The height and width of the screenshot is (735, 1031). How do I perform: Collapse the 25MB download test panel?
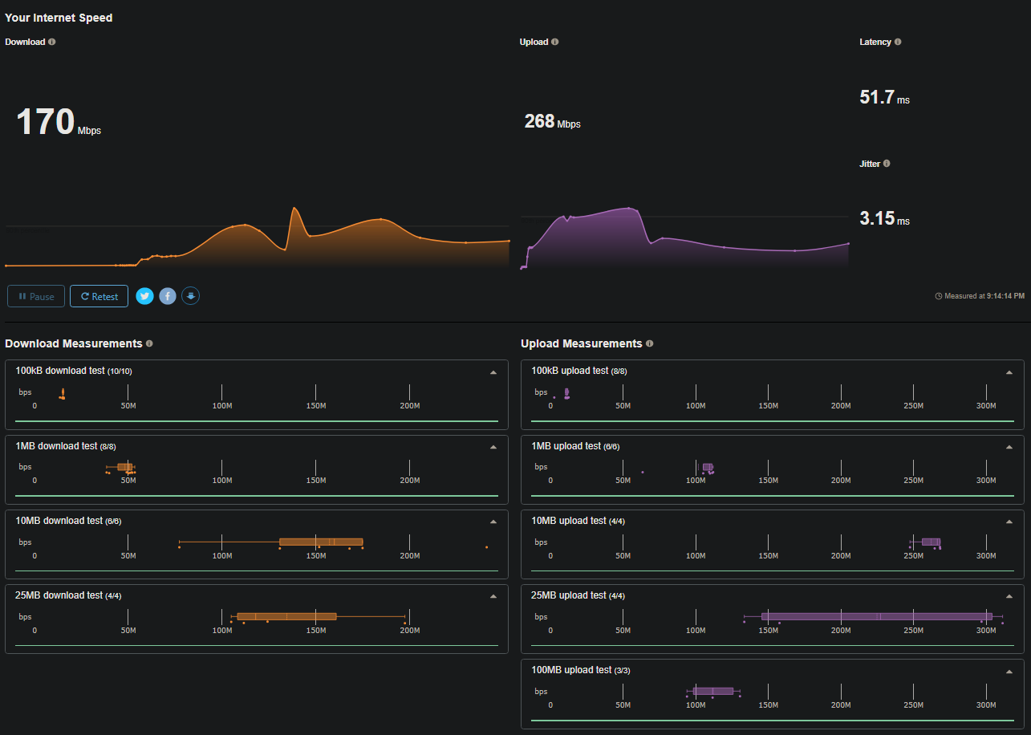pos(493,596)
